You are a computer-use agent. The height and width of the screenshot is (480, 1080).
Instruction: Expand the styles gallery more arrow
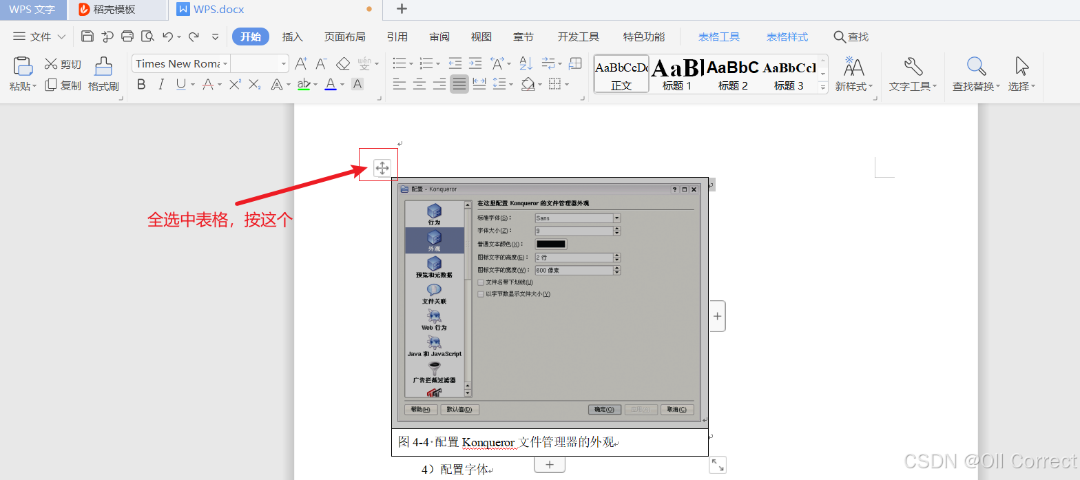822,87
